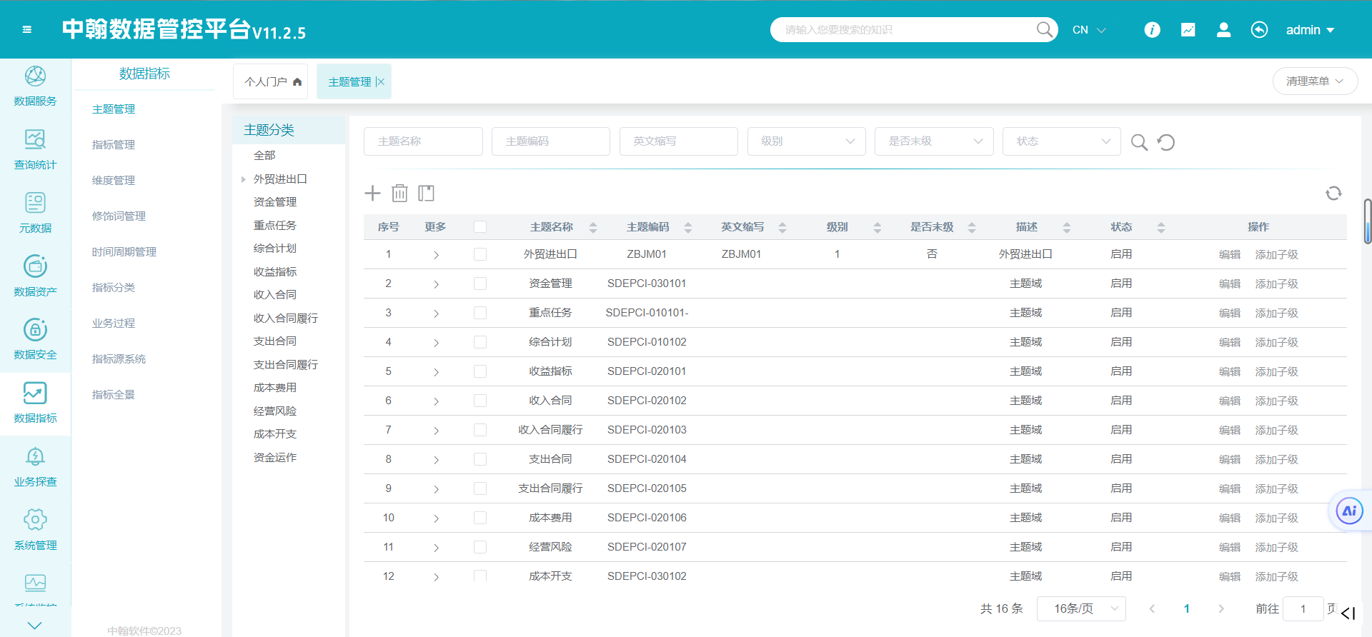Open the 级别 filter dropdown
1372x637 pixels.
(x=806, y=141)
